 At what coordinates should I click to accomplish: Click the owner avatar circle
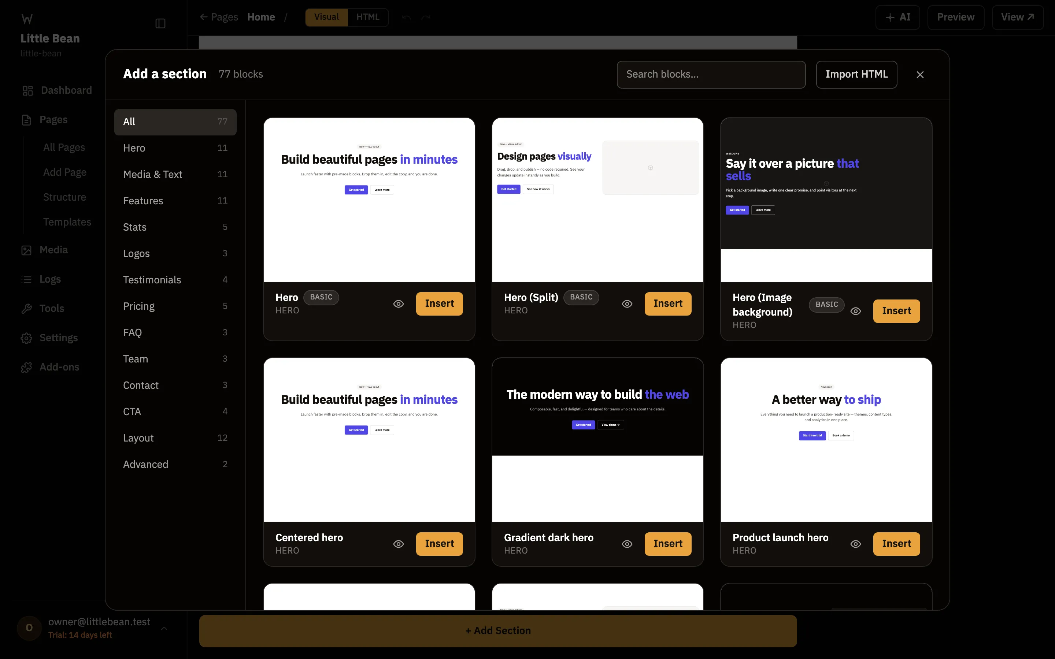point(29,628)
